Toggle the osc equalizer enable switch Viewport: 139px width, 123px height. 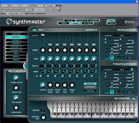click(x=133, y=99)
